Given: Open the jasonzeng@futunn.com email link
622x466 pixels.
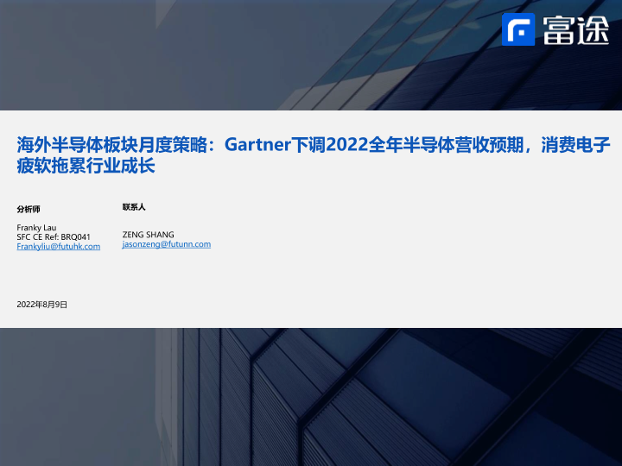Looking at the screenshot, I should tap(166, 244).
